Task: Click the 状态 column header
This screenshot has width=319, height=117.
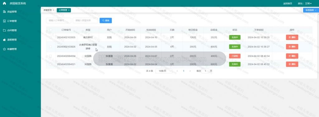Action: click(x=235, y=30)
